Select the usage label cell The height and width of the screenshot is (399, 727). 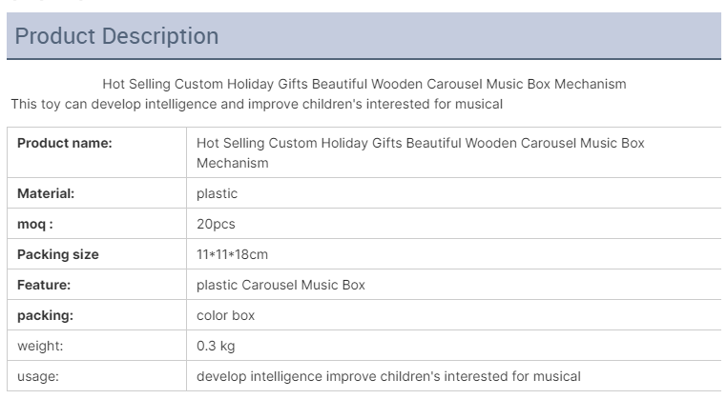pos(97,376)
